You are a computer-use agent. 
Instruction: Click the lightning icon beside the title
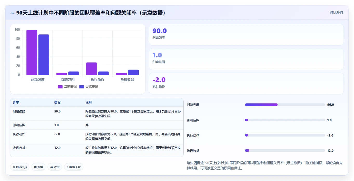click(12, 13)
